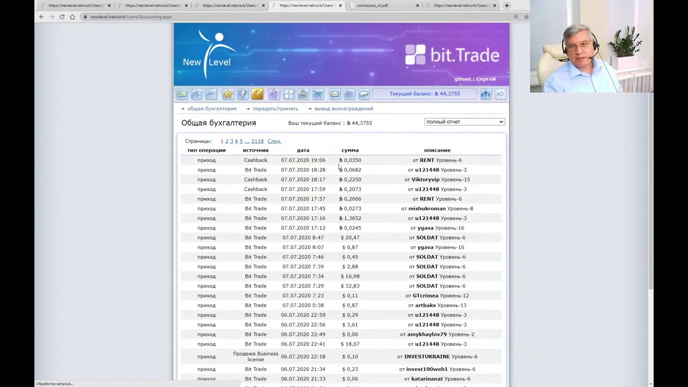Click the amount '$ 20,47'
The width and height of the screenshot is (688, 387).
pyautogui.click(x=350, y=238)
